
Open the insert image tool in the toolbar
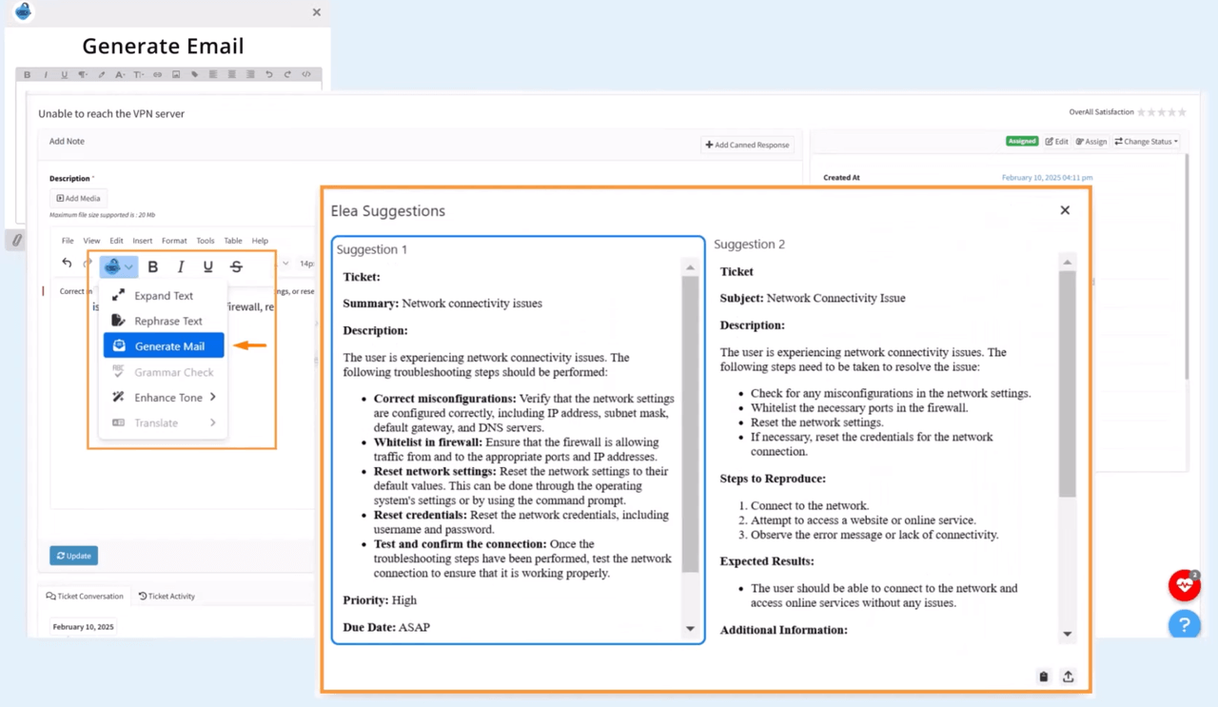[176, 74]
